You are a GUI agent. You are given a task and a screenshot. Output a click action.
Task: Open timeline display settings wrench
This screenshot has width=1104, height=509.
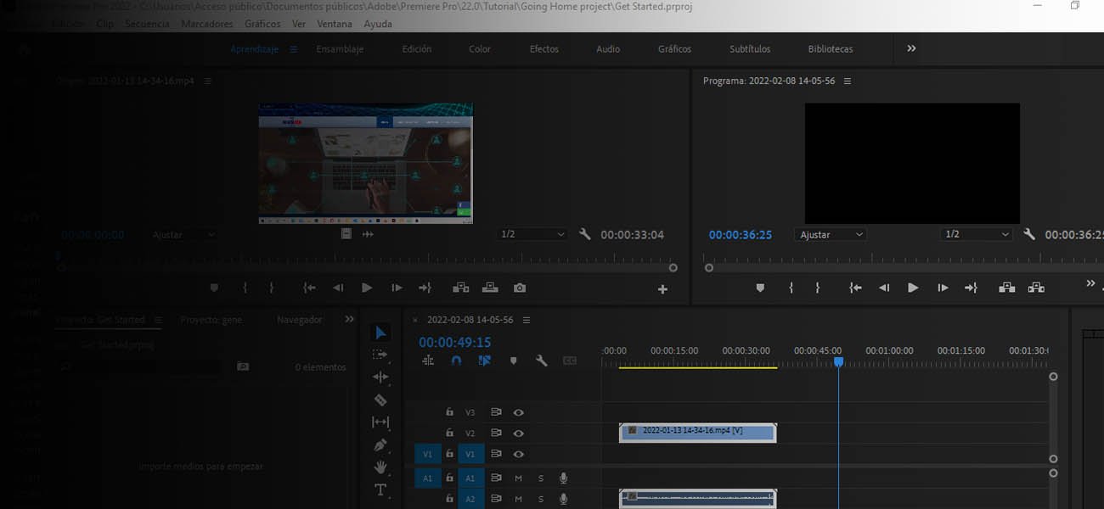541,361
